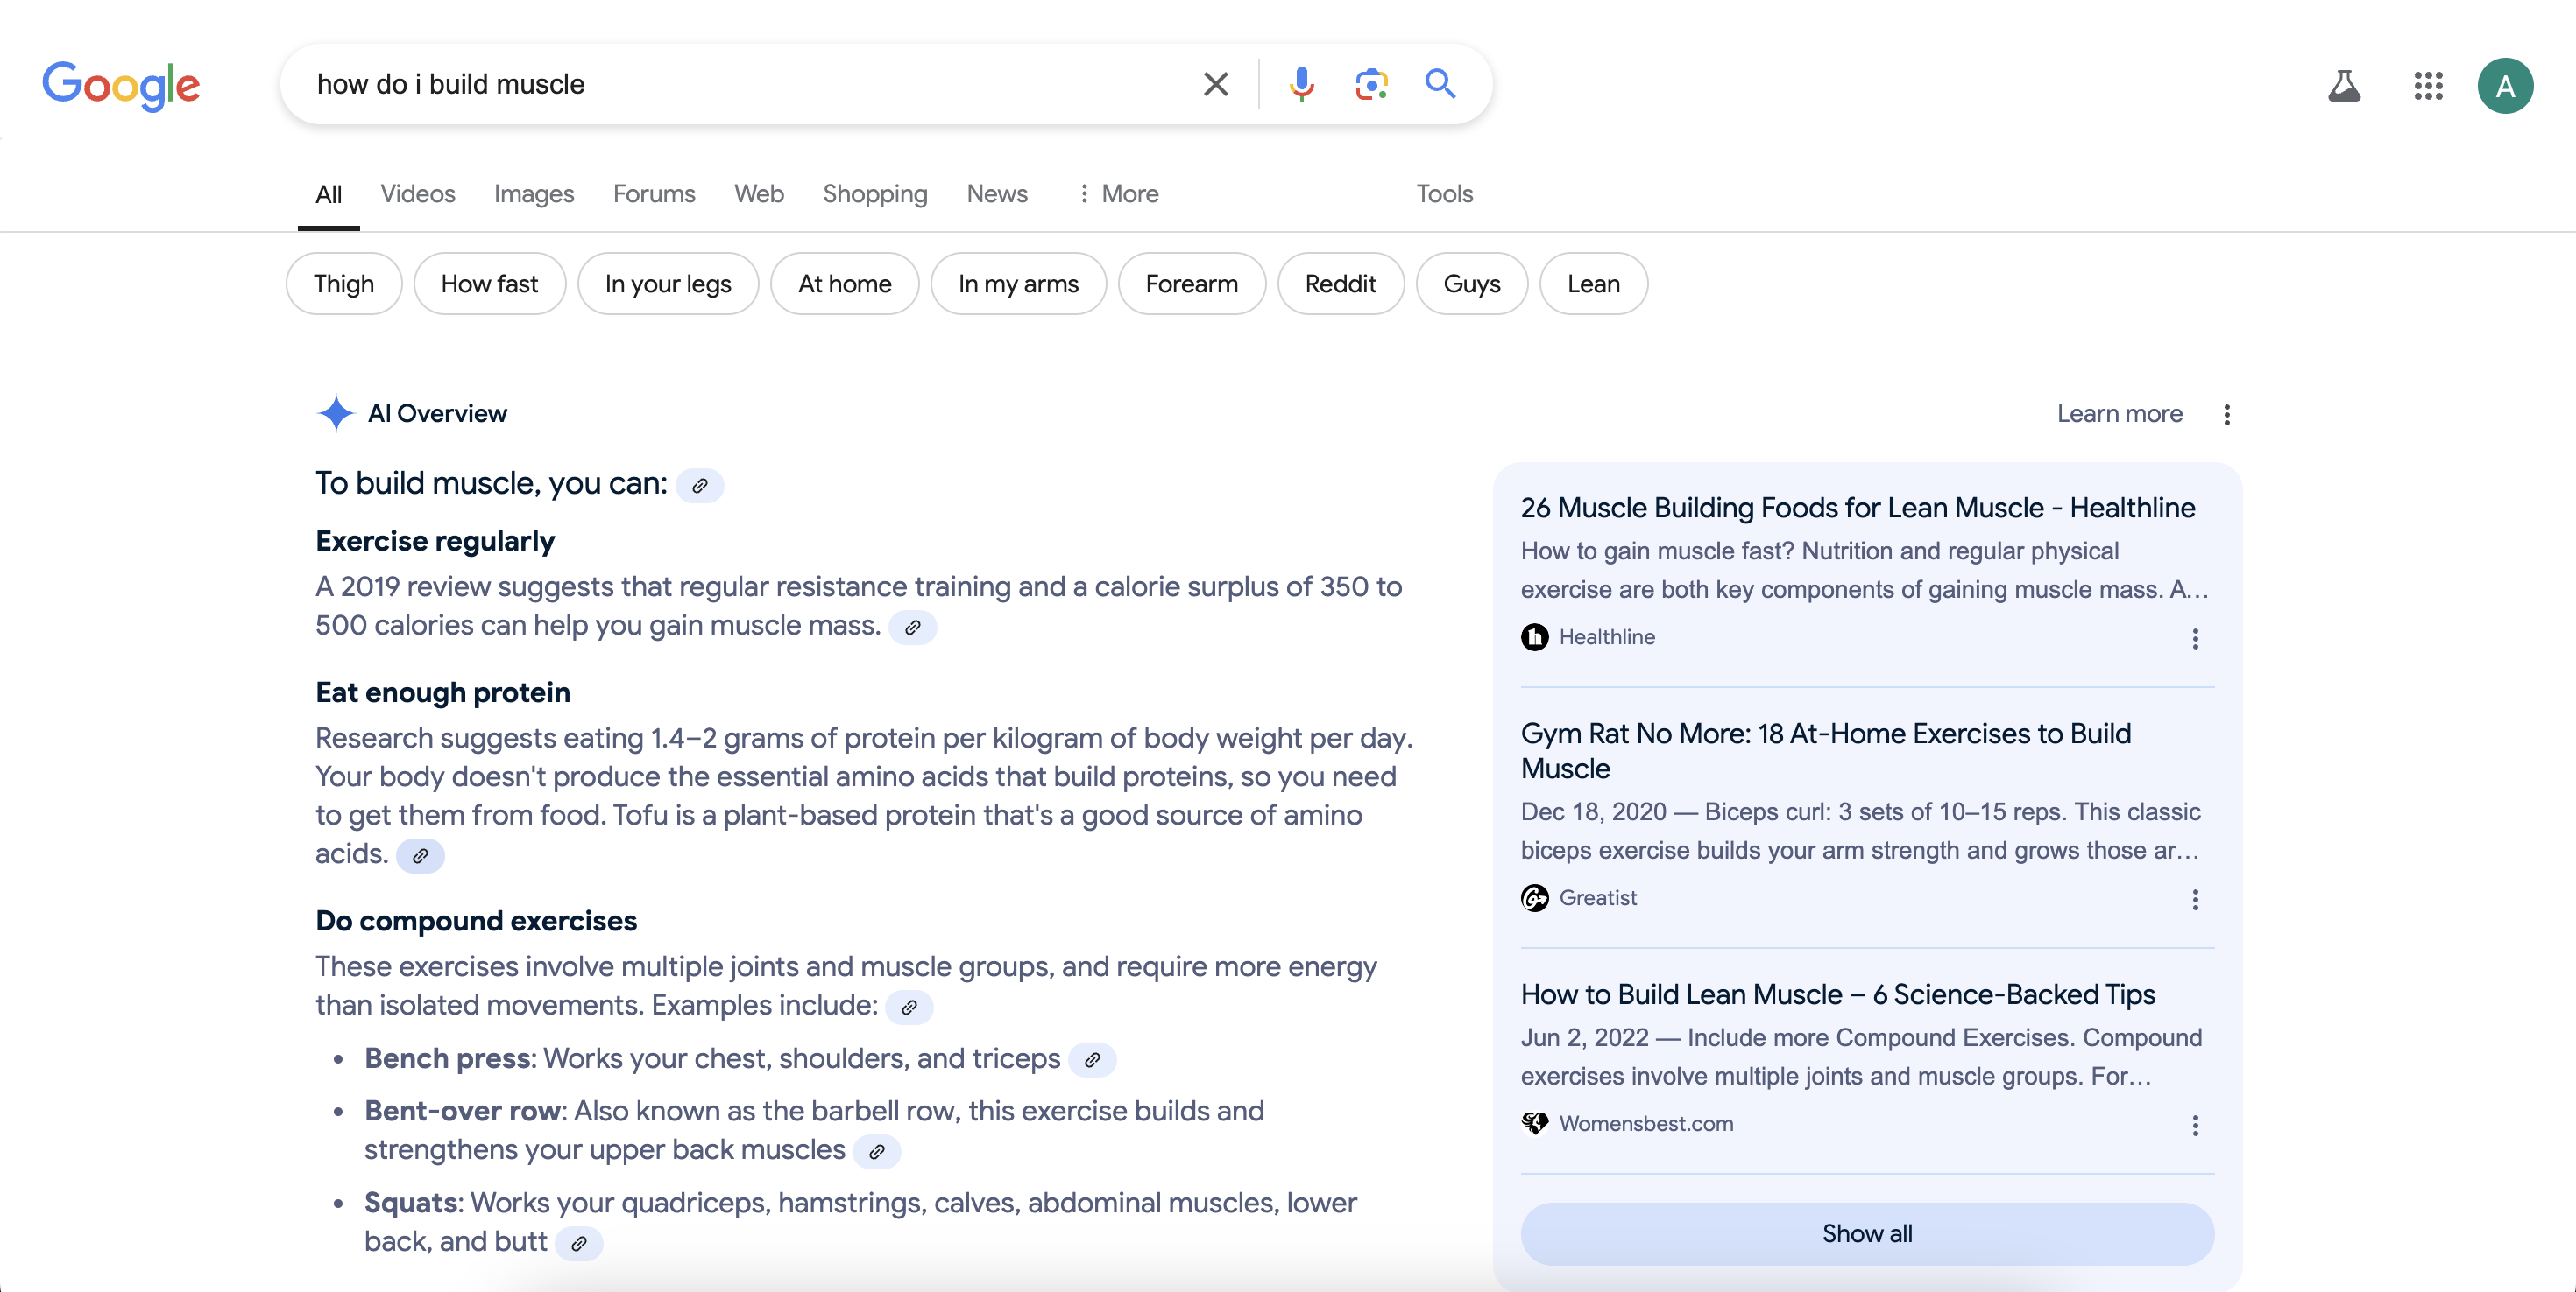The width and height of the screenshot is (2576, 1292).
Task: Click the Womensbest.com favicon
Action: 1535,1123
